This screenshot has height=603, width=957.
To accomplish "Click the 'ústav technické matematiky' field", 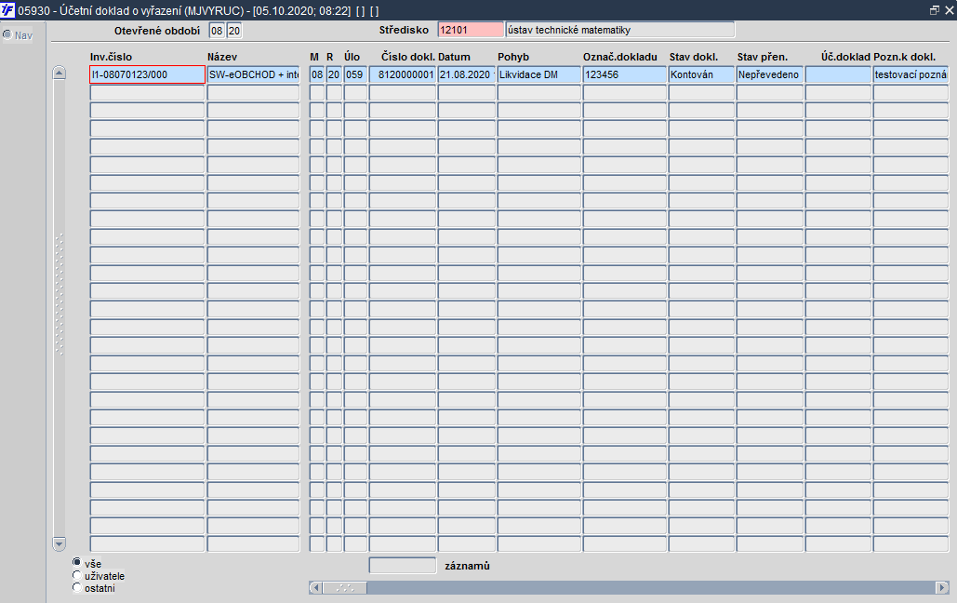I will [x=620, y=30].
